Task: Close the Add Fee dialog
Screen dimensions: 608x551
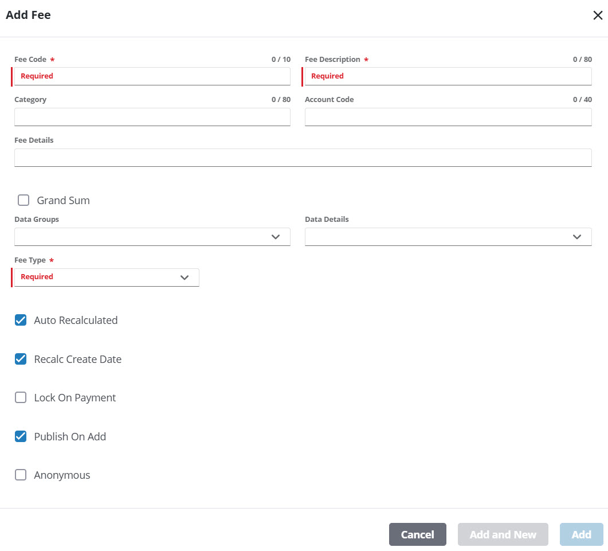Action: (x=597, y=15)
